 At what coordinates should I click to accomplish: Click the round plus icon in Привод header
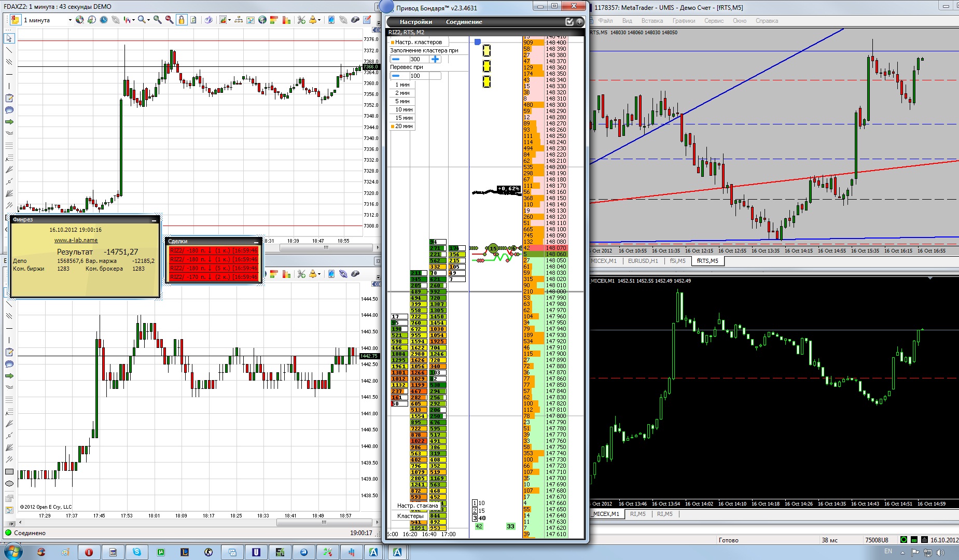coord(579,22)
